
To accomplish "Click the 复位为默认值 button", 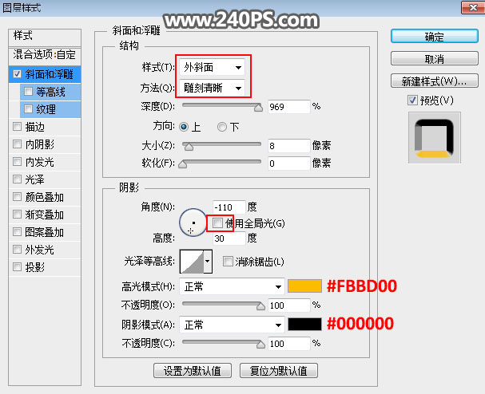I will click(x=279, y=371).
